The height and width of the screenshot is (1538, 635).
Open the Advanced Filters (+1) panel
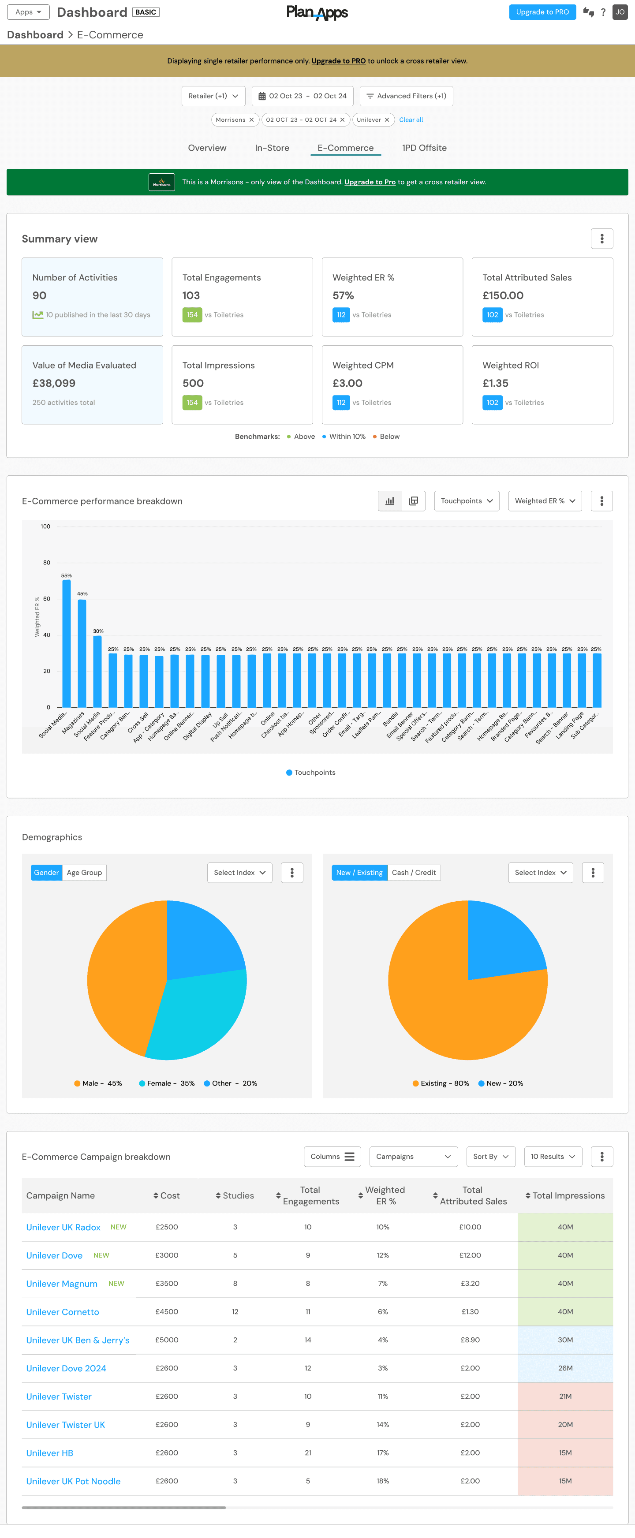406,96
